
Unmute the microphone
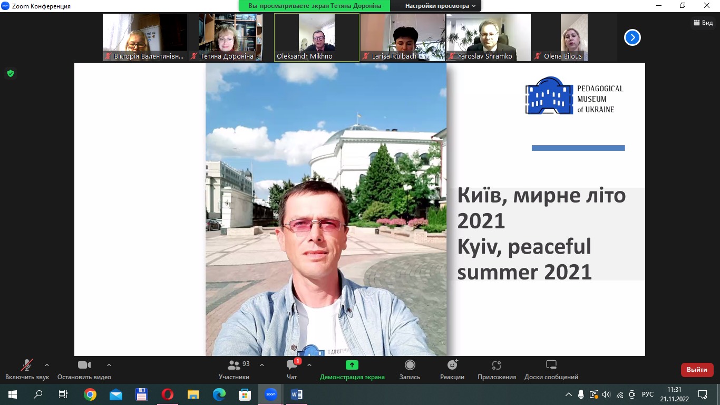(x=27, y=365)
